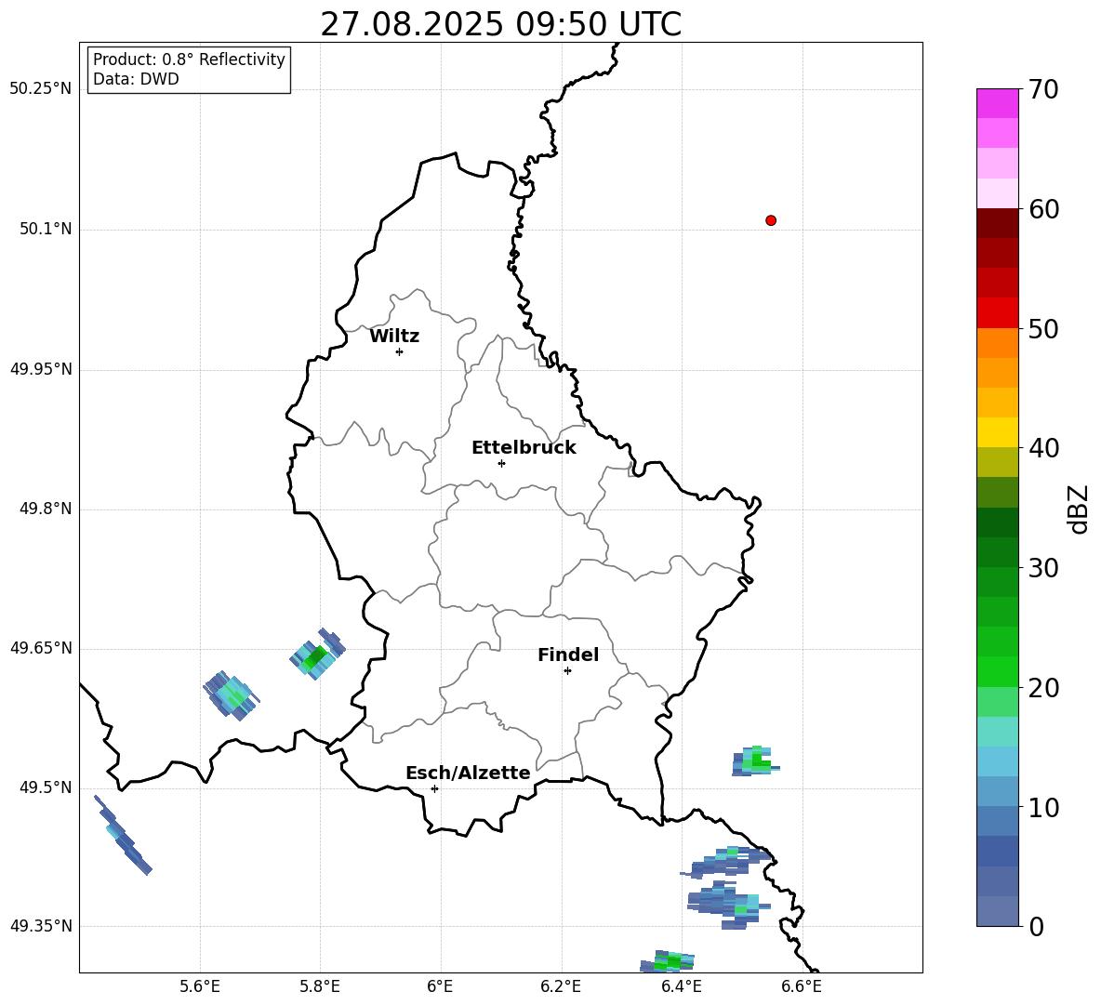Pick the bottom slate-blue swatch above 0

coord(997,912)
